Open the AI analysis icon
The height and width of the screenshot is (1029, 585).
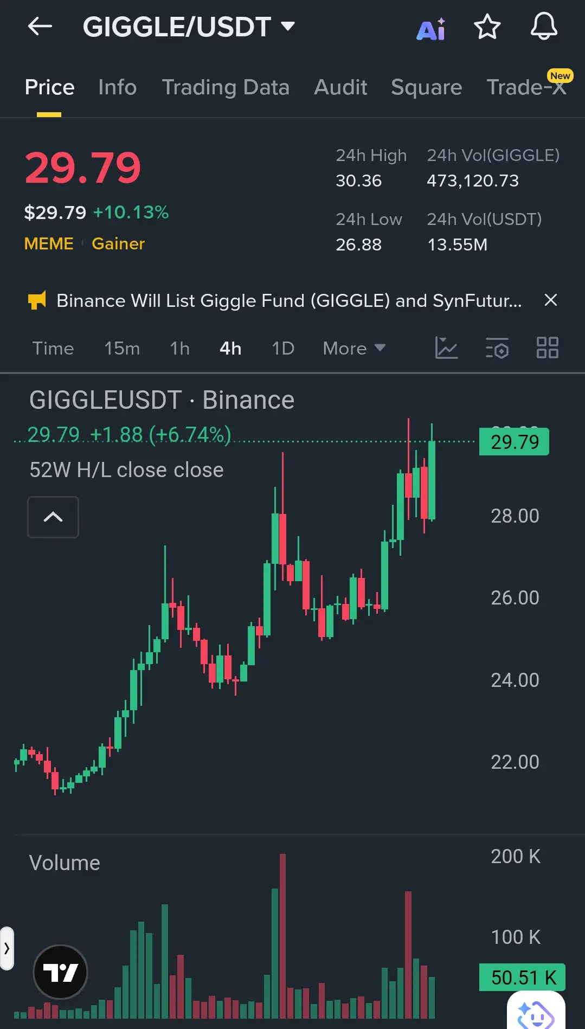431,29
